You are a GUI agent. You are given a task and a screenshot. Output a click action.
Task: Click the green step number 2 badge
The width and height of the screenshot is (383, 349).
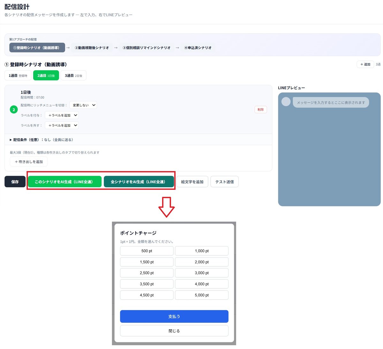click(x=14, y=110)
